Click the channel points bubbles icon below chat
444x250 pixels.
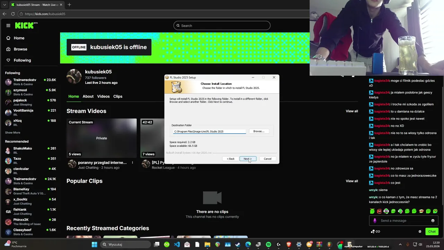coord(373,232)
